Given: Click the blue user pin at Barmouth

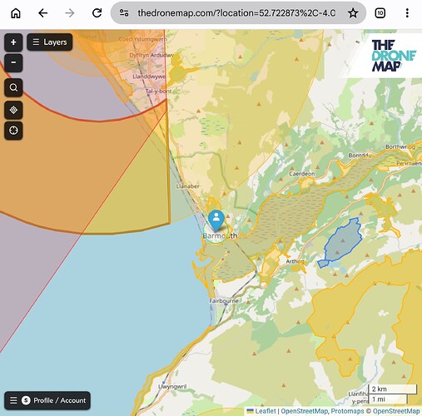Looking at the screenshot, I should (x=216, y=220).
